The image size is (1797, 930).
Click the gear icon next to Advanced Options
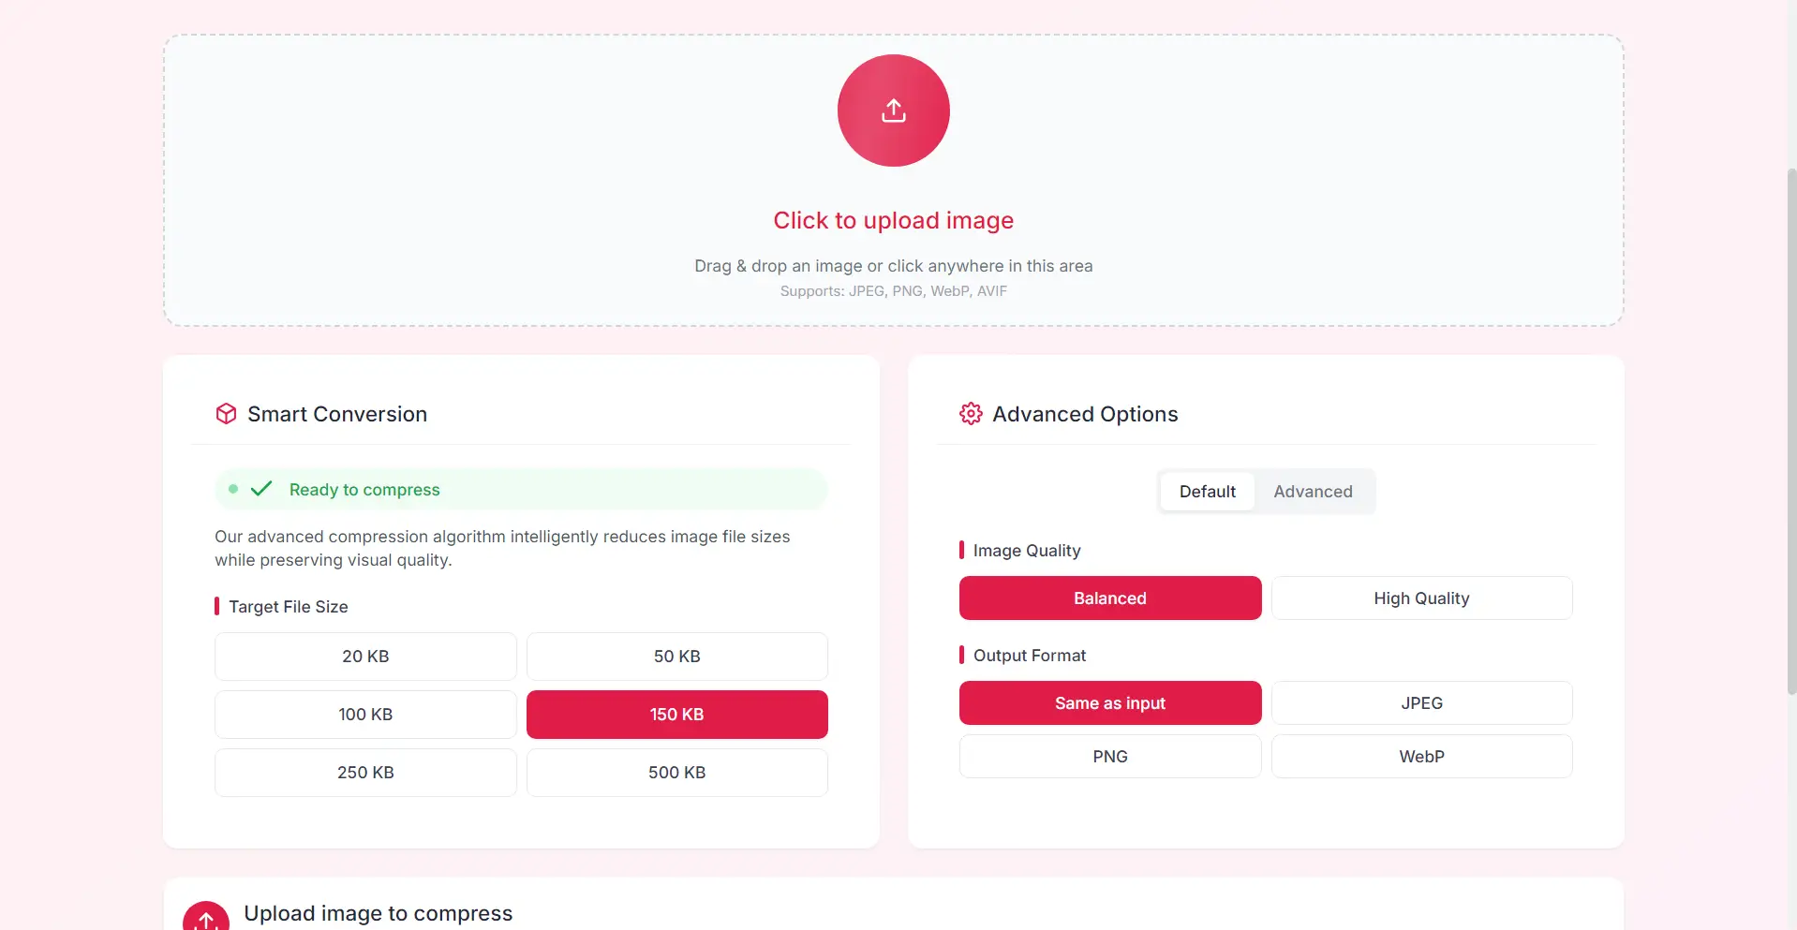971,413
